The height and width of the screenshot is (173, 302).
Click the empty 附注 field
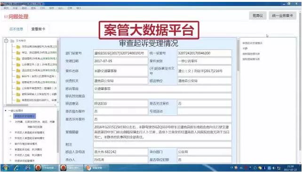[x=162, y=144]
